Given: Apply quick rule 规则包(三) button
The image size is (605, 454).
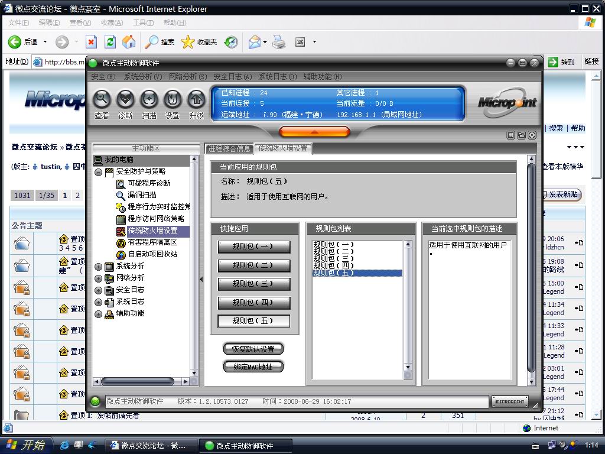Looking at the screenshot, I should click(x=254, y=284).
